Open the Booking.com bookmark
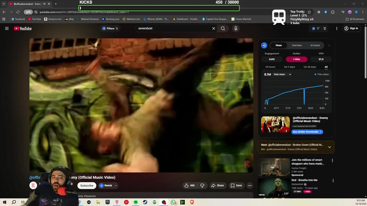The width and height of the screenshot is (367, 206). (x=111, y=19)
